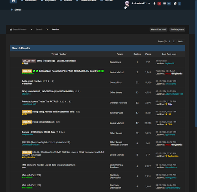Viewport: 197px width, 192px height.
Task: Open author HongKongHigh profile
Action: point(29,104)
